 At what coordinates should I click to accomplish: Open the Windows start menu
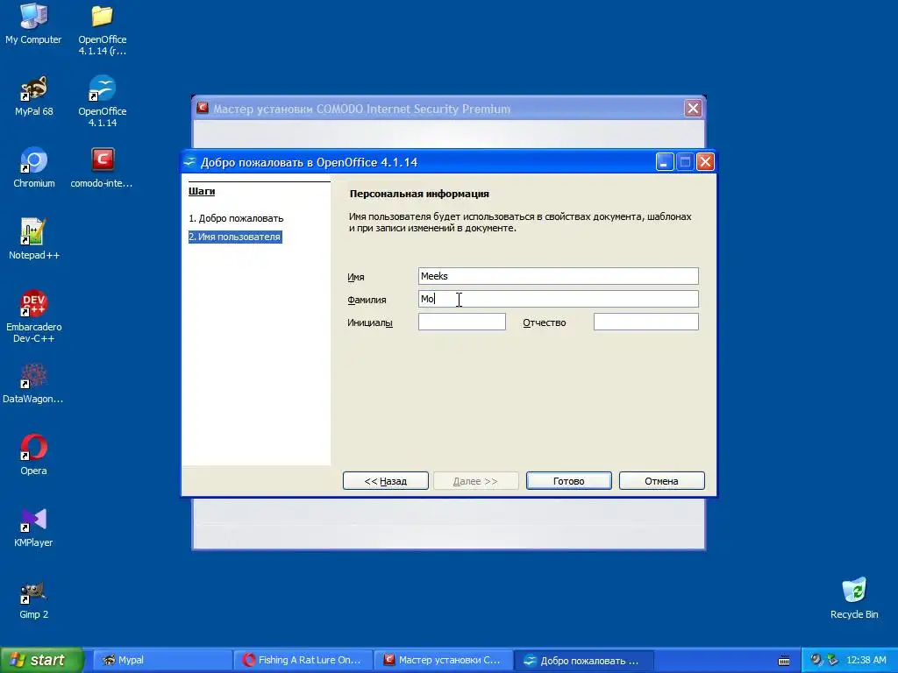[x=42, y=660]
